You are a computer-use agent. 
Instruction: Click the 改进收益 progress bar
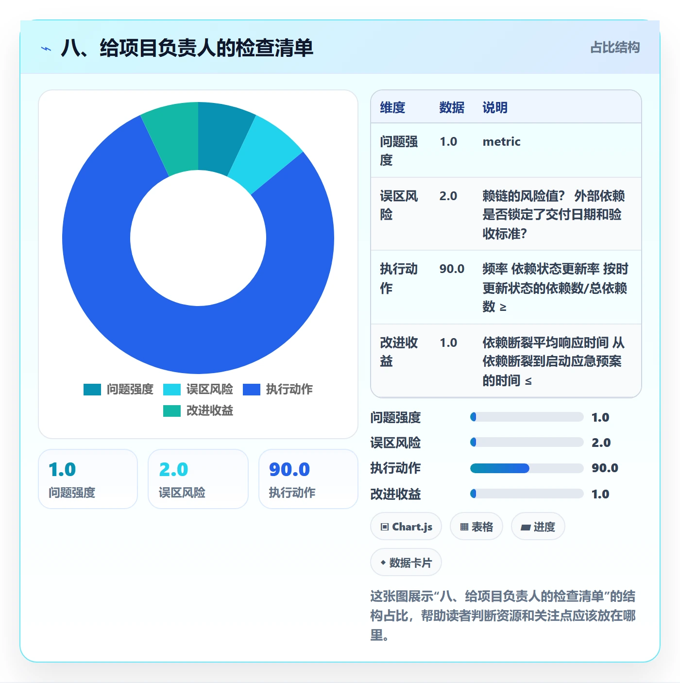click(527, 494)
